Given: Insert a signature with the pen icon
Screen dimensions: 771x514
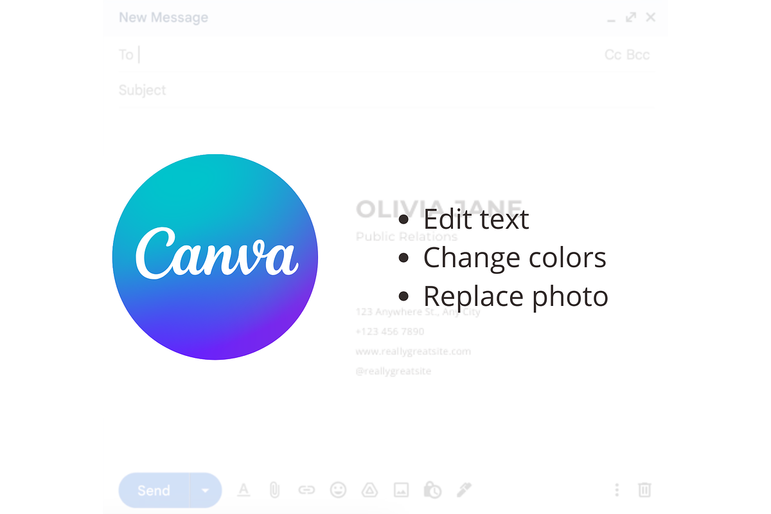Looking at the screenshot, I should pos(464,490).
